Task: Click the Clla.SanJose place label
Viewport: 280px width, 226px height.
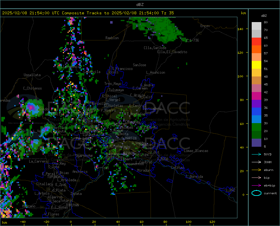Action: click(x=155, y=48)
